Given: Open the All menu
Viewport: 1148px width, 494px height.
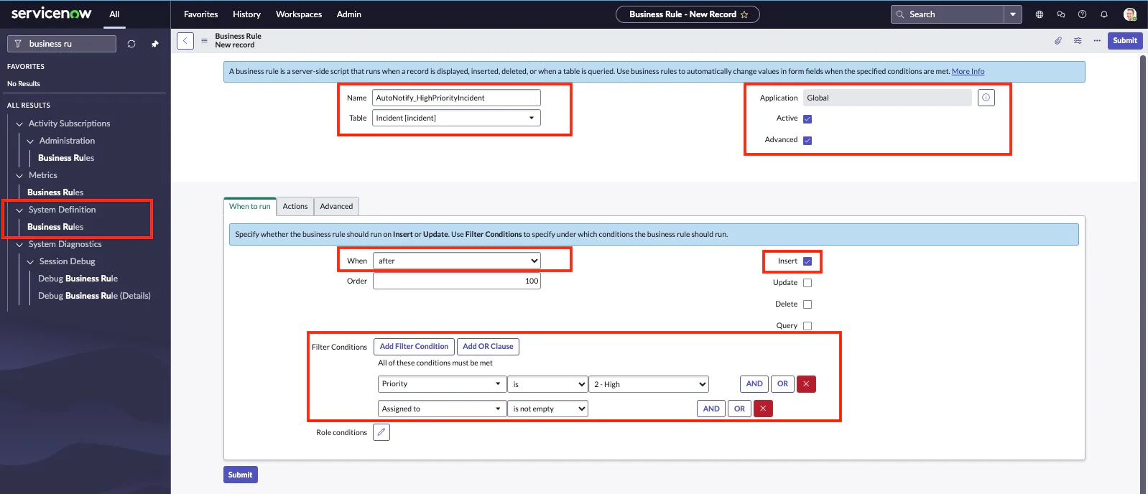Looking at the screenshot, I should click(114, 14).
